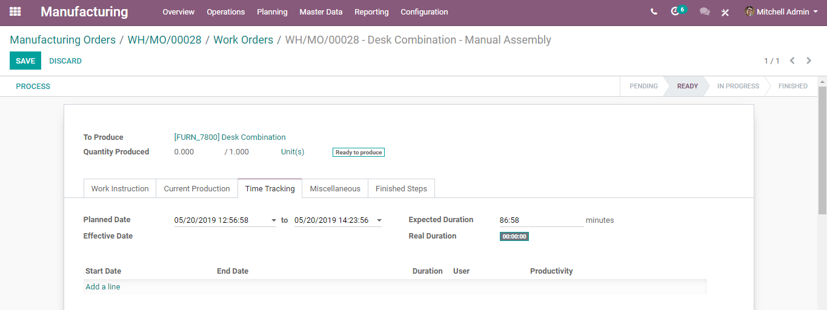Viewport: 827px width, 310px height.
Task: Switch to Current Production tab
Action: tap(197, 188)
